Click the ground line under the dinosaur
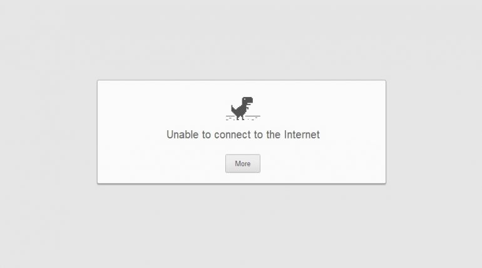Viewport: 482px width, 268px height. pos(243,117)
